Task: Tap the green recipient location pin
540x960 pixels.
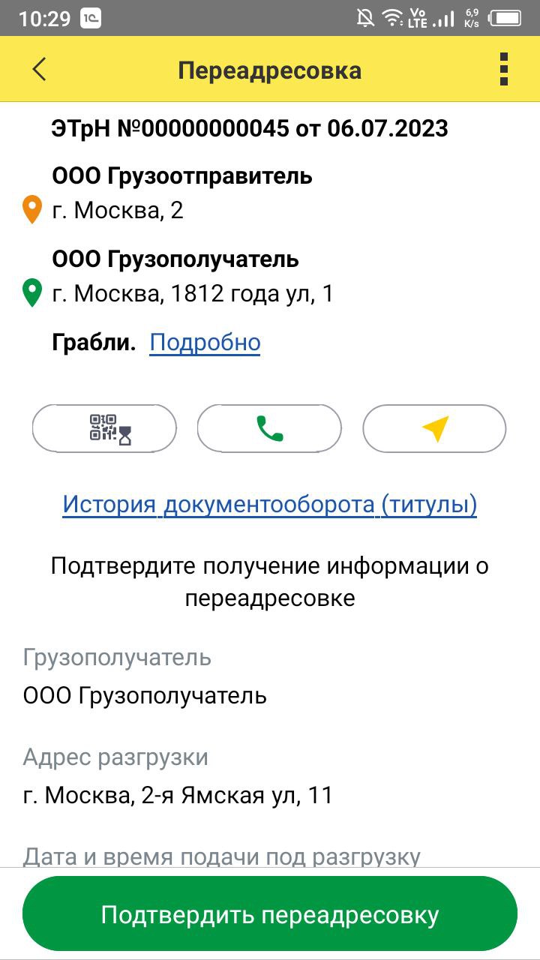Action: 32,293
